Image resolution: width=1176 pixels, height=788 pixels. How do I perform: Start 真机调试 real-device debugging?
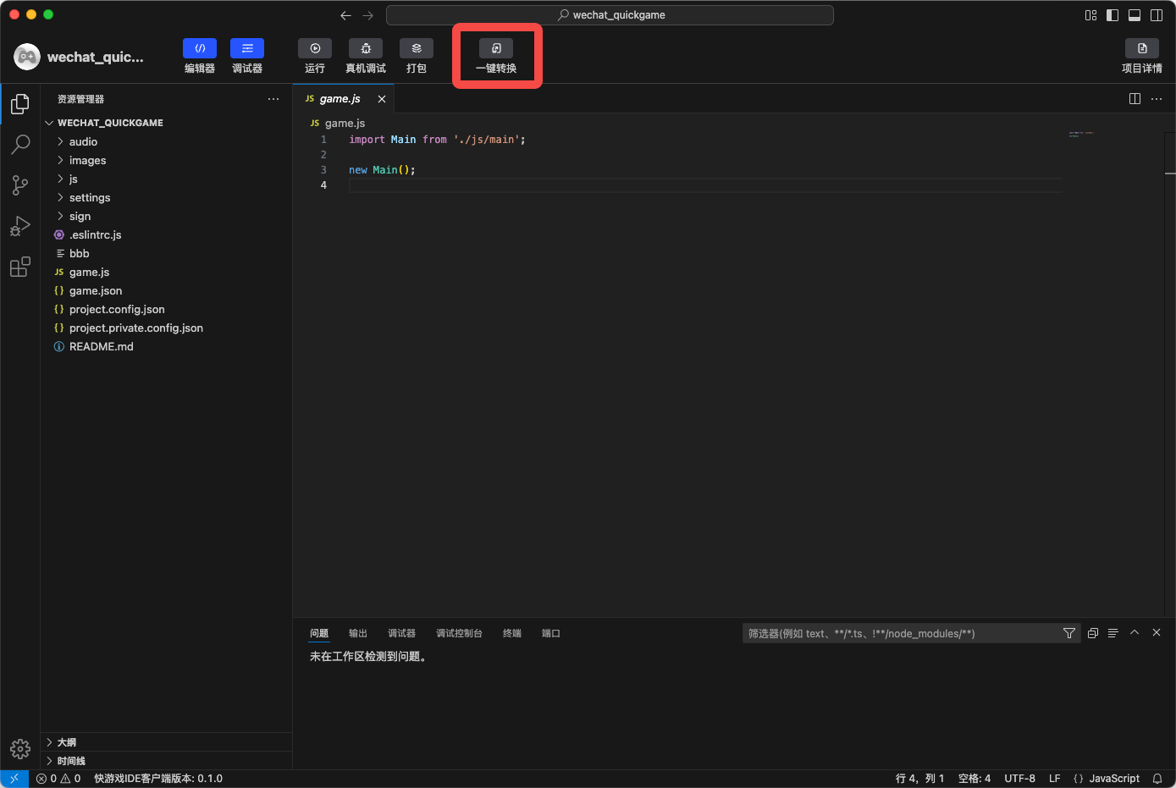(366, 49)
